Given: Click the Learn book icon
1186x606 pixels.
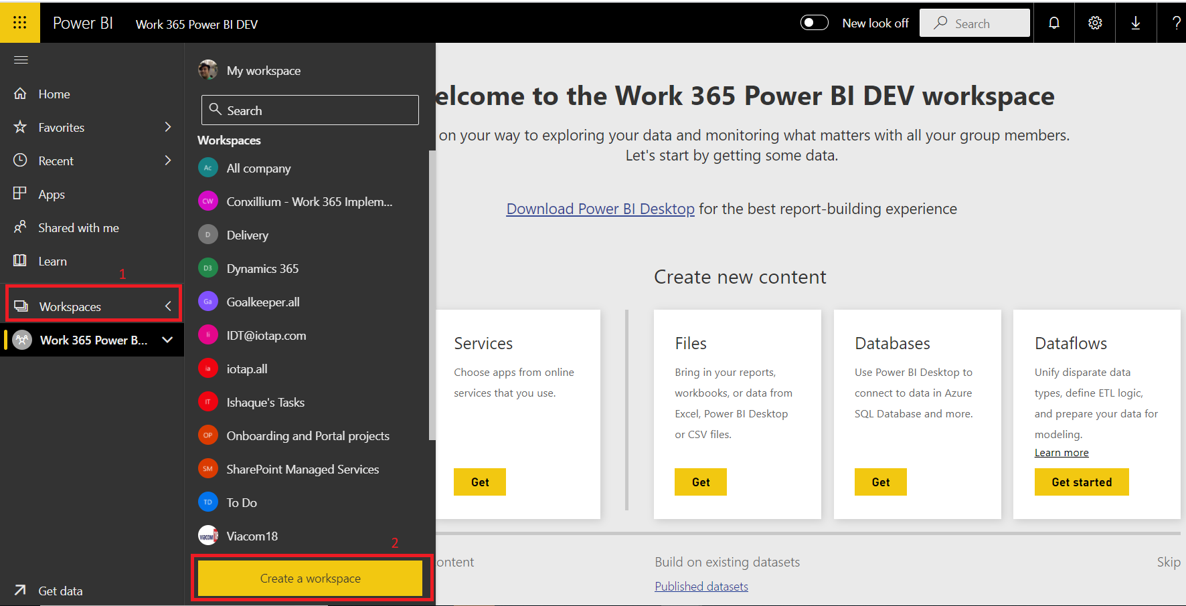Looking at the screenshot, I should [21, 260].
